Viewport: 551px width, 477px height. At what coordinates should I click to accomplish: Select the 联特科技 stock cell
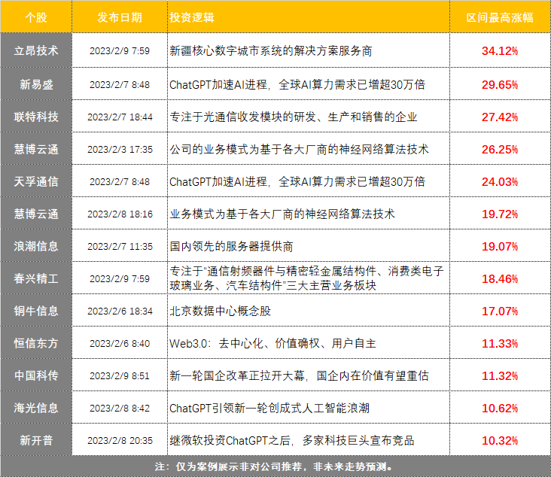36,117
